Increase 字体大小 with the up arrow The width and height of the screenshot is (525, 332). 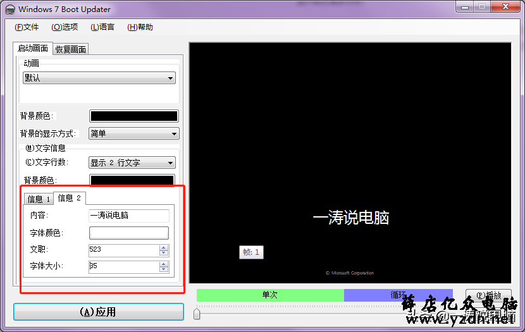click(x=164, y=264)
